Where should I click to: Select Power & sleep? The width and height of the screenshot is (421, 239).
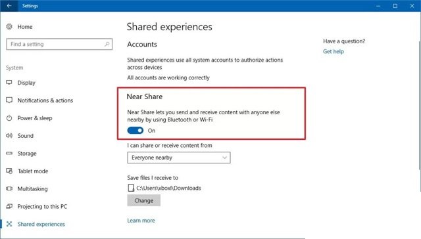35,118
